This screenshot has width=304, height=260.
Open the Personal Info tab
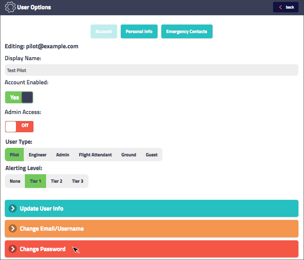coord(139,32)
